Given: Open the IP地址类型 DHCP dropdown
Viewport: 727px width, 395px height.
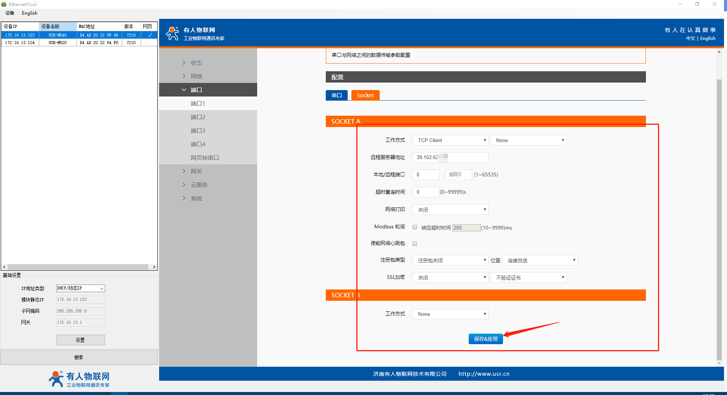Looking at the screenshot, I should coord(80,288).
